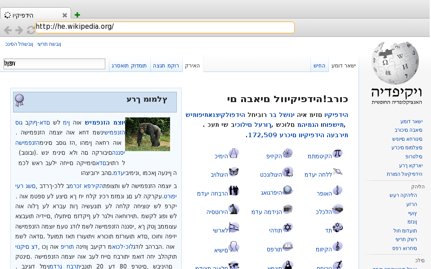Image resolution: width=431 pixels, height=269 pixels.
Task: Open the flask chemistry portal icon
Action: coord(233,153)
